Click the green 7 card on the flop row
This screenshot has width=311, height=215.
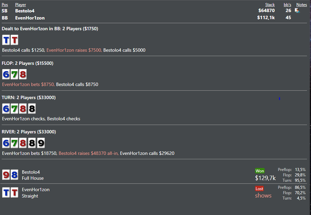coord(14,74)
